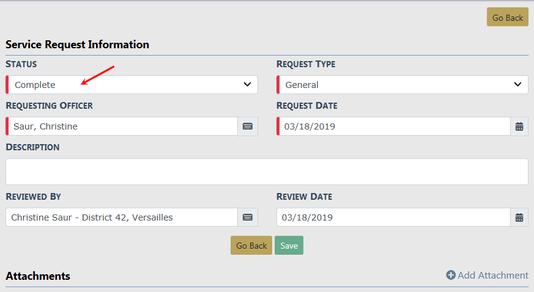
Task: Open calendar picker for Request Date
Action: (519, 126)
